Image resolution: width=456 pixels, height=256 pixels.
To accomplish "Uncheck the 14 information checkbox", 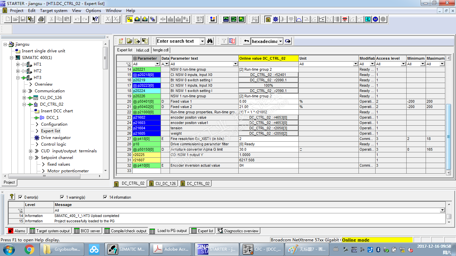I will 105,197.
